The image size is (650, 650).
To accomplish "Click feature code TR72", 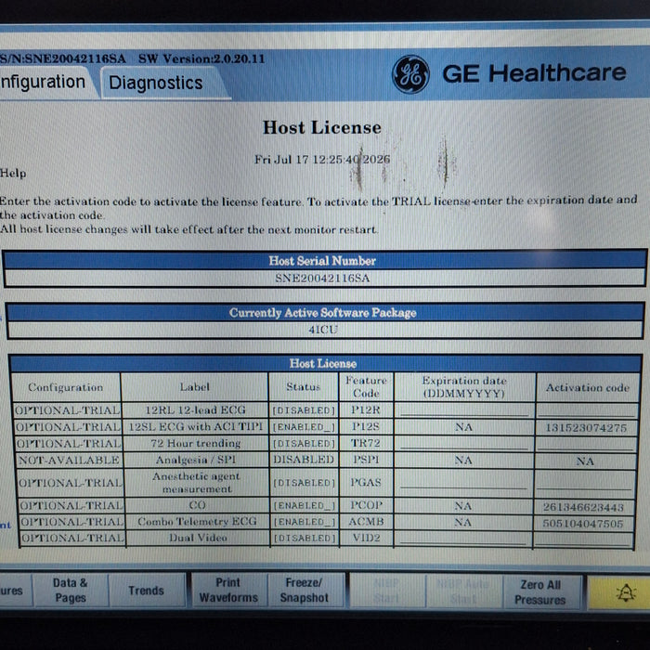I will [x=365, y=443].
